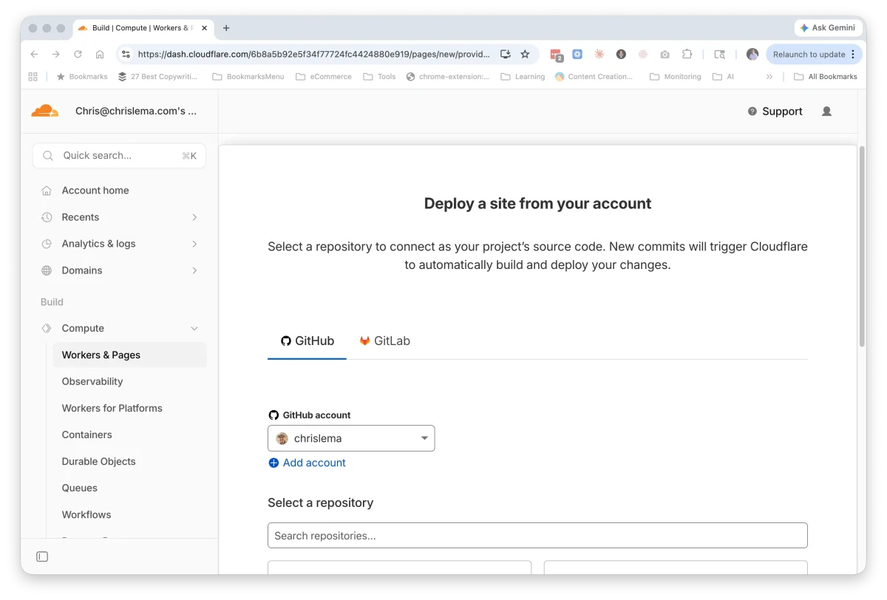Click the Analytics & logs pie icon

click(47, 244)
